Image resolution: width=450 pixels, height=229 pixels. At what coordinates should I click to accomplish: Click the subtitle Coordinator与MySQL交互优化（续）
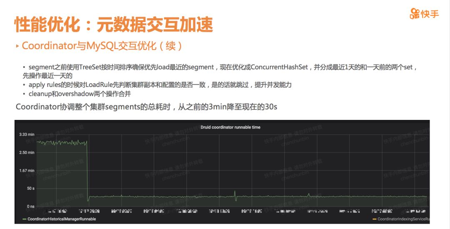102,46
